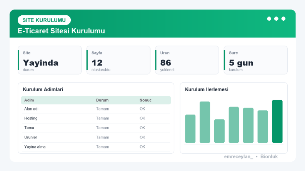Click the Sonuc column header
Viewport: 305px width, 171px height.
[x=145, y=100]
